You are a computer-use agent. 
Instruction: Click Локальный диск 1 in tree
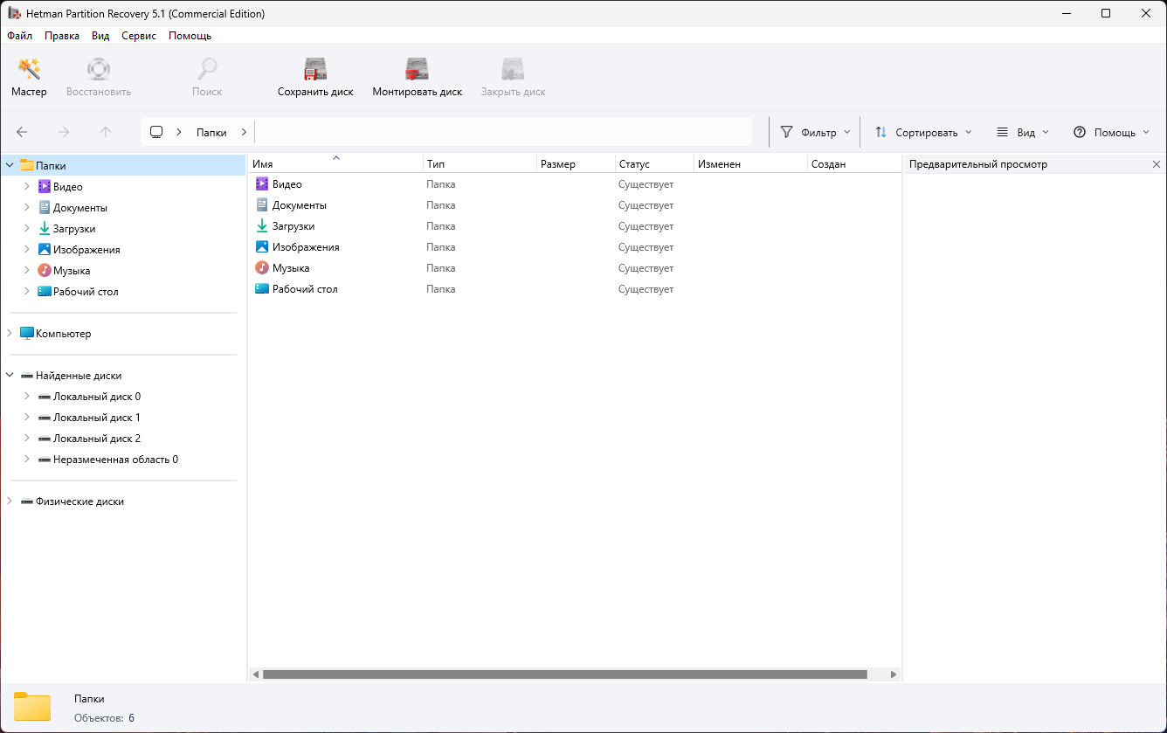pos(97,418)
